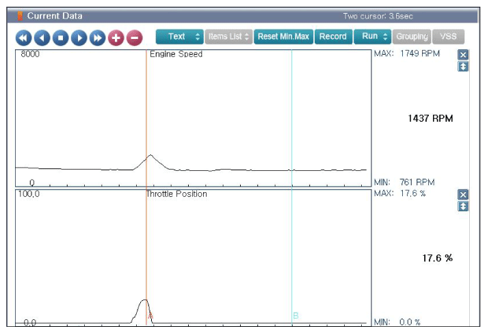Click the 100.0 axis label on Throttle graph
The image size is (487, 333).
coord(29,194)
